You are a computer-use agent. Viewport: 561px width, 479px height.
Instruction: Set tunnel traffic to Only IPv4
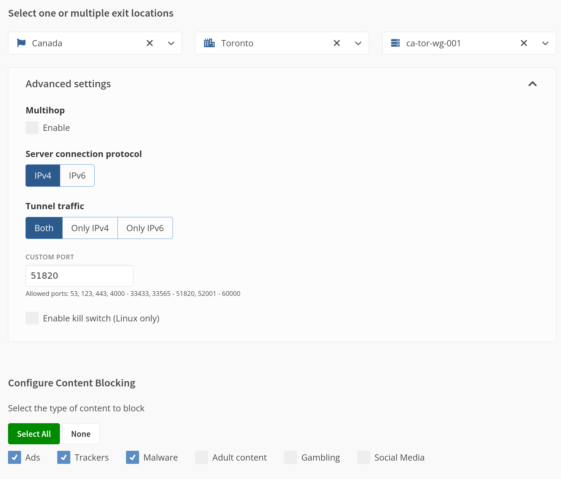point(90,228)
